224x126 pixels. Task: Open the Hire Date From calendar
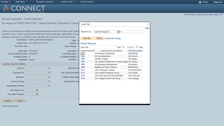(37, 90)
